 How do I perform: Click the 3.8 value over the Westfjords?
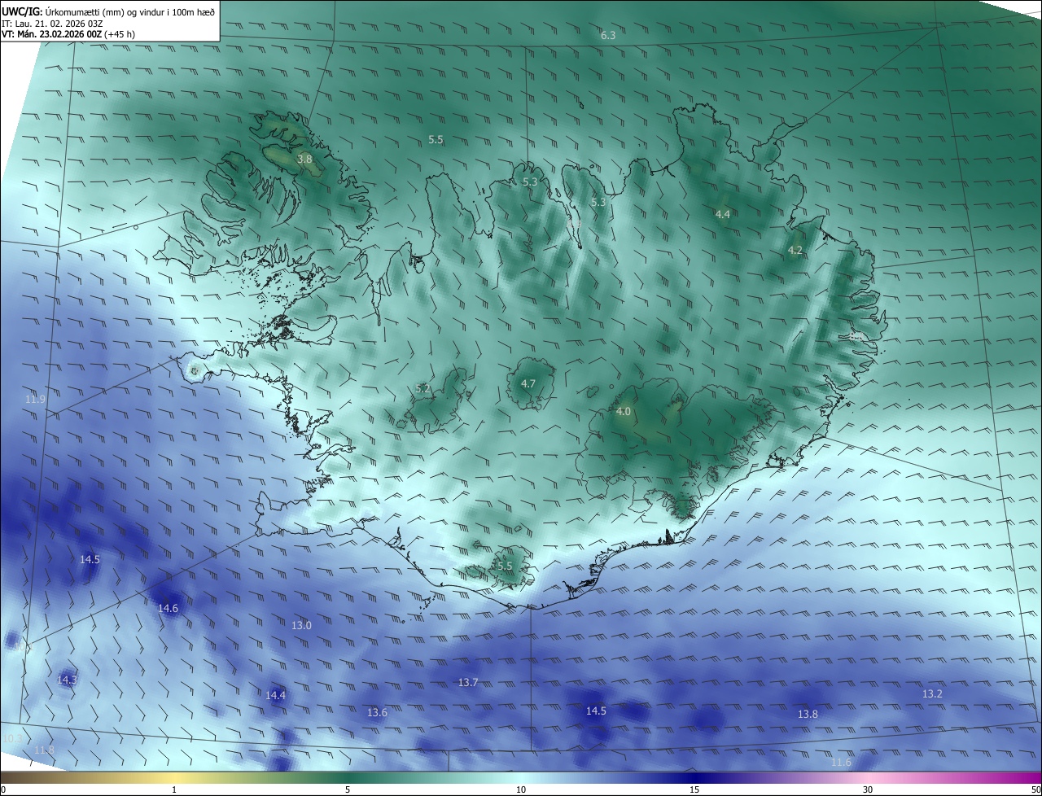point(304,160)
